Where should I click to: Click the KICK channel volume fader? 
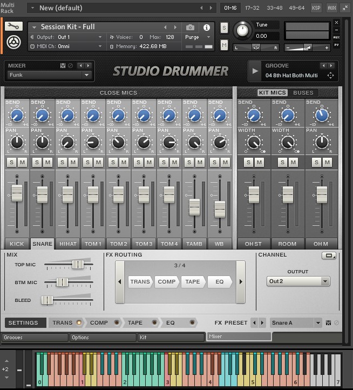click(17, 193)
